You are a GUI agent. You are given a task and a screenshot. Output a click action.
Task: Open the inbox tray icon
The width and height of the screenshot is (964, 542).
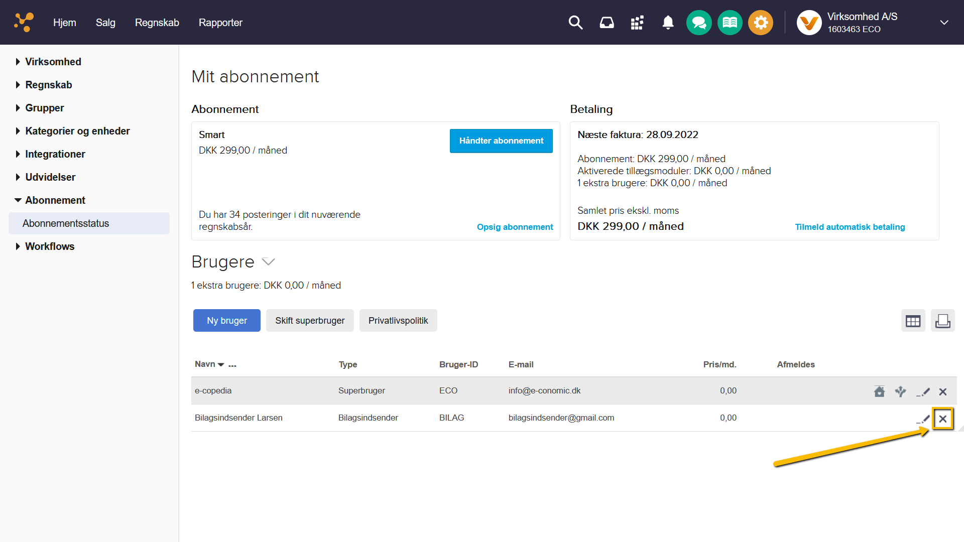pyautogui.click(x=607, y=23)
